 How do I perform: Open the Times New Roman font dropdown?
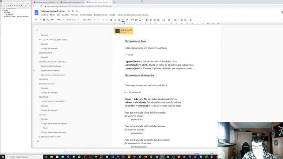tap(89, 20)
